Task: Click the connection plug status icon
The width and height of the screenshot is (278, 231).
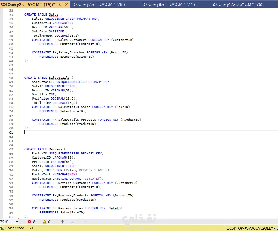Action: point(2,228)
